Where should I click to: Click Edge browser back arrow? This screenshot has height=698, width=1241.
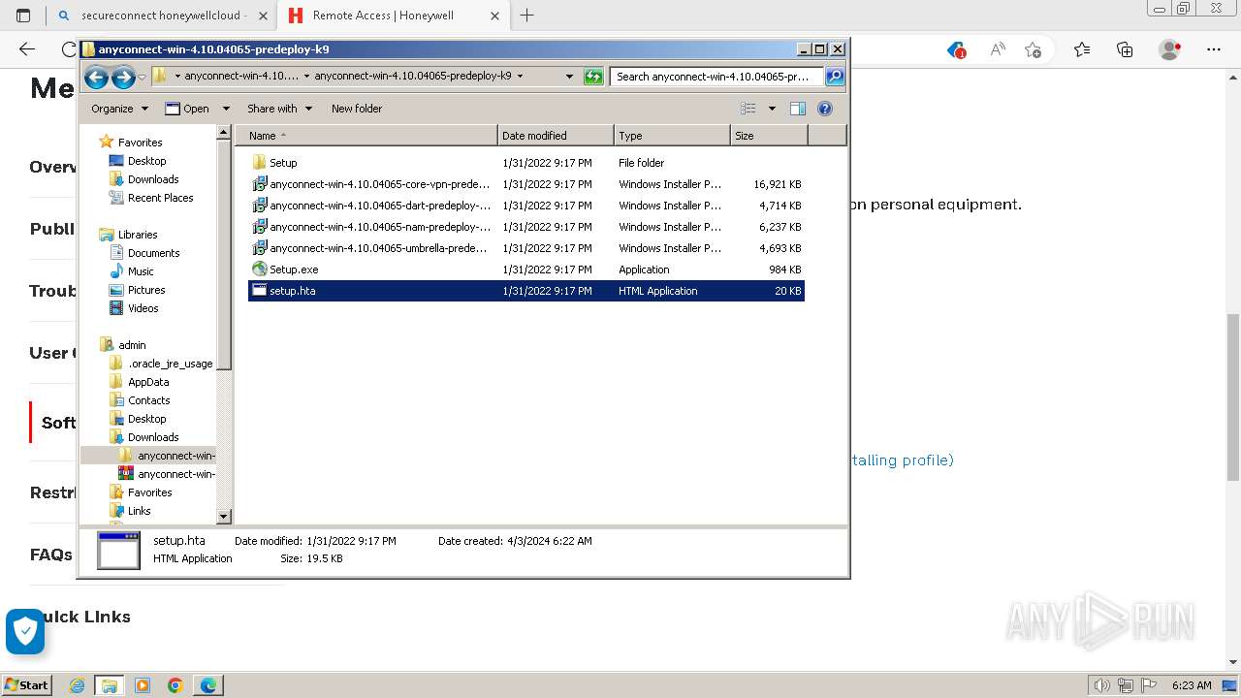point(27,49)
